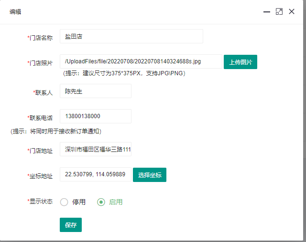306x242 pixels.
Task: Click the new order notification hint text
Action: pyautogui.click(x=56, y=131)
